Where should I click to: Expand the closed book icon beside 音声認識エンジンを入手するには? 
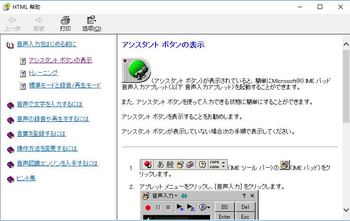[x=10, y=165]
